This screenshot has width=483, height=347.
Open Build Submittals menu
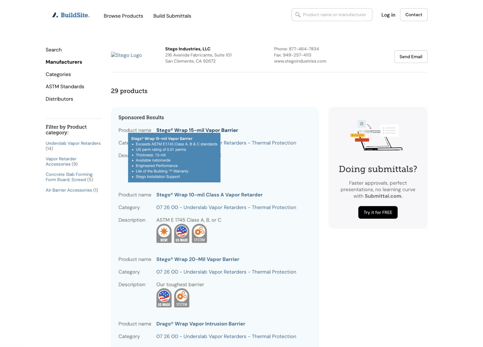tap(172, 16)
